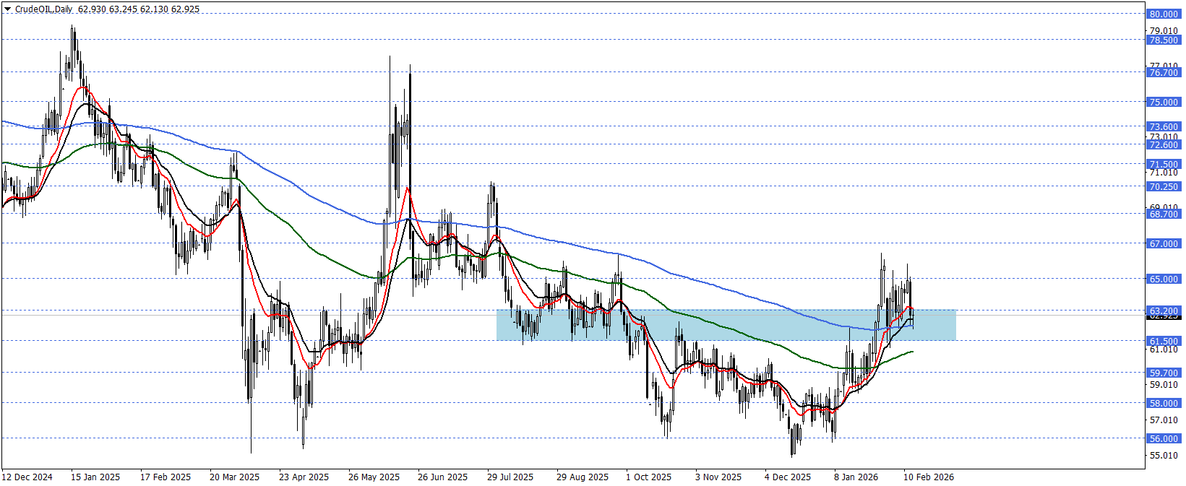
Task: Click the 57.010 price scale value
Action: [x=1164, y=420]
